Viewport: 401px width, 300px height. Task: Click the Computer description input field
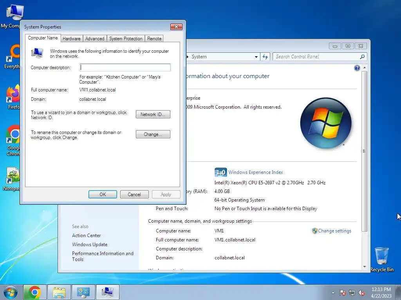[x=125, y=67]
